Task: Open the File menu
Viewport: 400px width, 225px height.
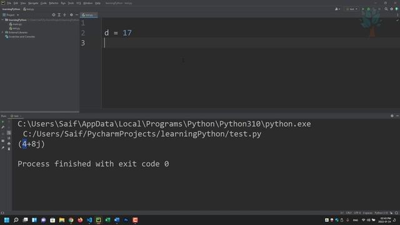Action: point(9,3)
